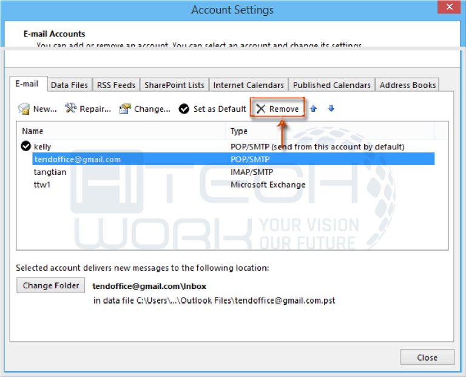Click the tendoffice@gmail.com\Inbox location text
Screen dimensions: 466x377
(x=149, y=287)
